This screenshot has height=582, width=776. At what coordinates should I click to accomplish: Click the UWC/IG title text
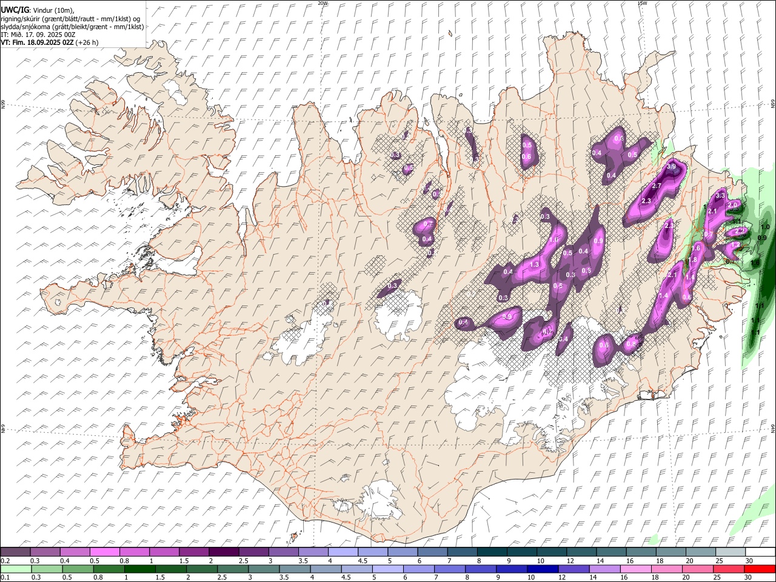tap(15, 10)
